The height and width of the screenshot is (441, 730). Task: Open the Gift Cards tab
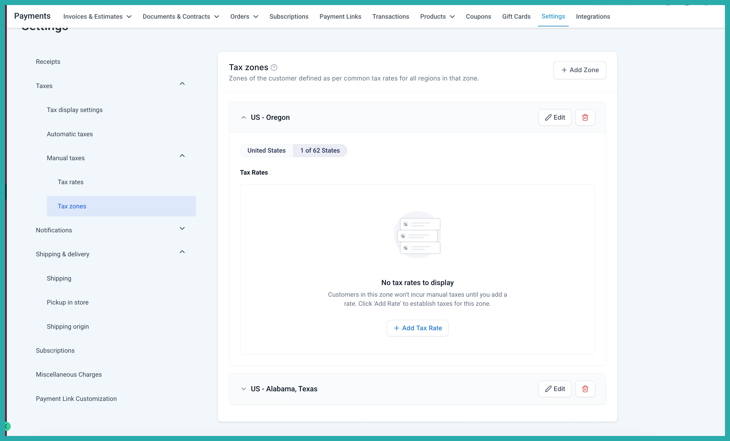tap(516, 17)
